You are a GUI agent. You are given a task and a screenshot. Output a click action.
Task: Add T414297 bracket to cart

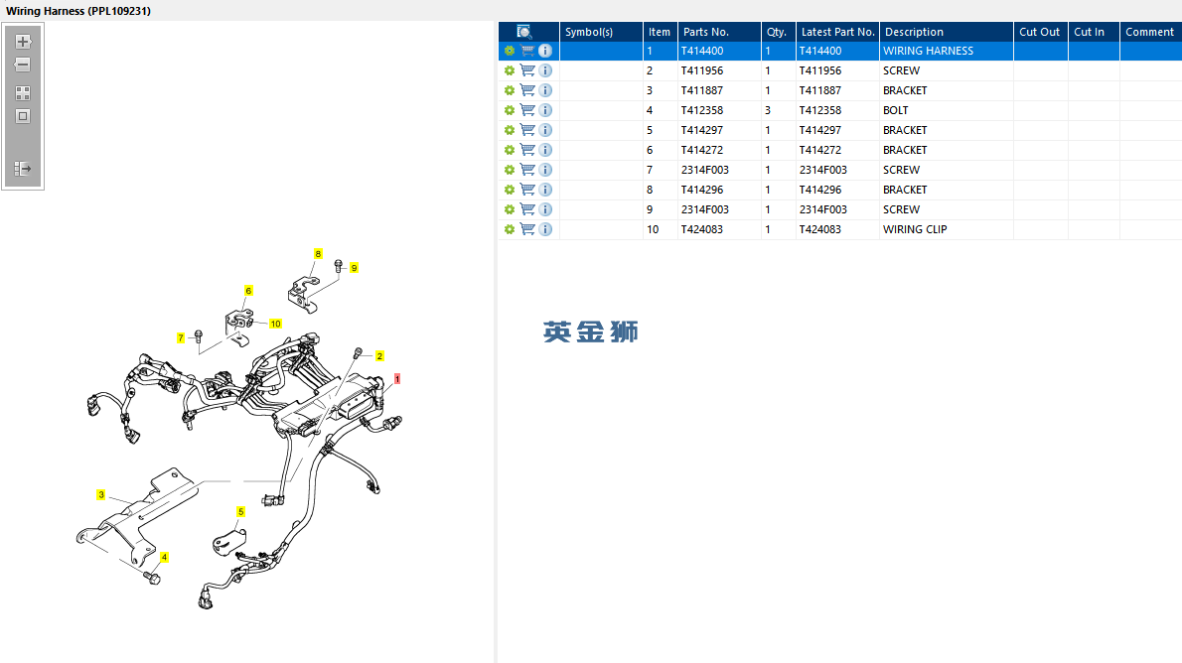pos(527,130)
